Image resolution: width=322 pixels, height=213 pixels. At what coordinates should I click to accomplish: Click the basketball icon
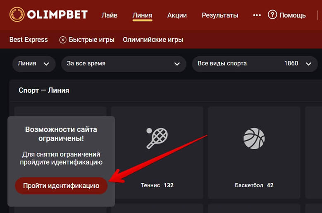click(x=254, y=139)
